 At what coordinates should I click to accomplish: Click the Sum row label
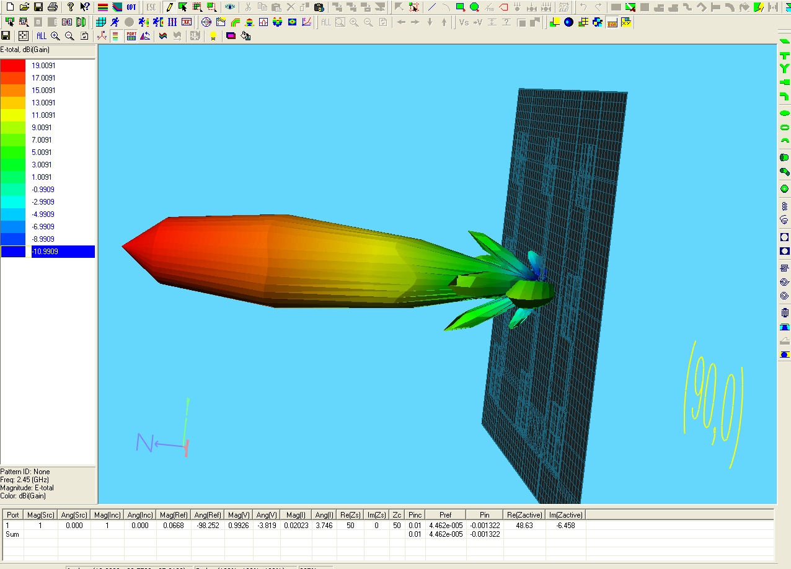(12, 534)
